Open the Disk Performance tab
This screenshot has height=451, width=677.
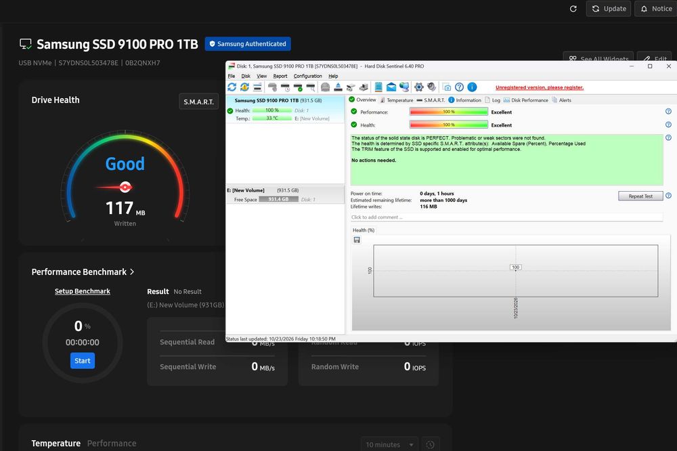pos(525,100)
